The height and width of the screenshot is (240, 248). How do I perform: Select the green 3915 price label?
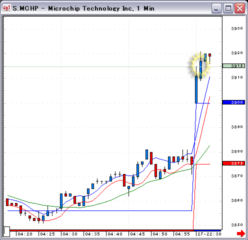(x=233, y=66)
